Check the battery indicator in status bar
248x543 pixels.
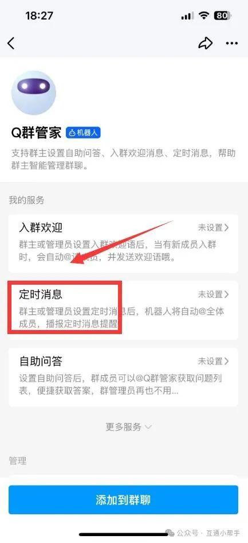pos(223,15)
